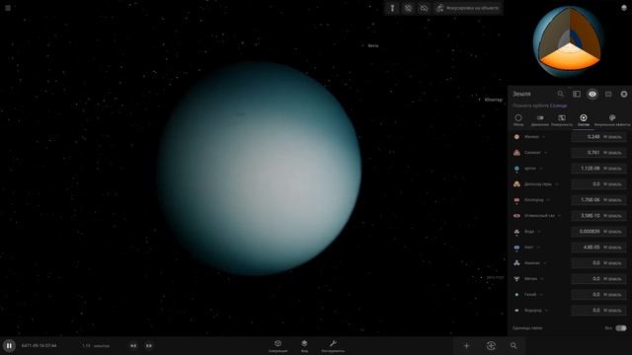Open the Simulation menu in the bottom bar
The image size is (632, 355).
click(277, 345)
